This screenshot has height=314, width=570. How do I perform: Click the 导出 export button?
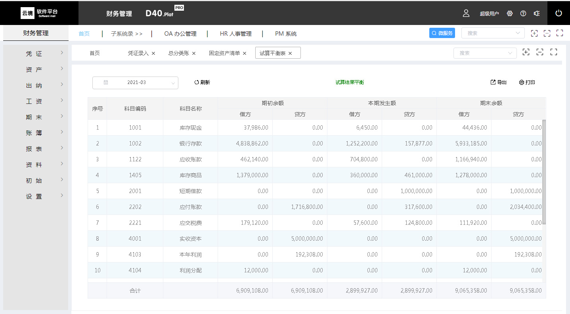[x=499, y=82]
